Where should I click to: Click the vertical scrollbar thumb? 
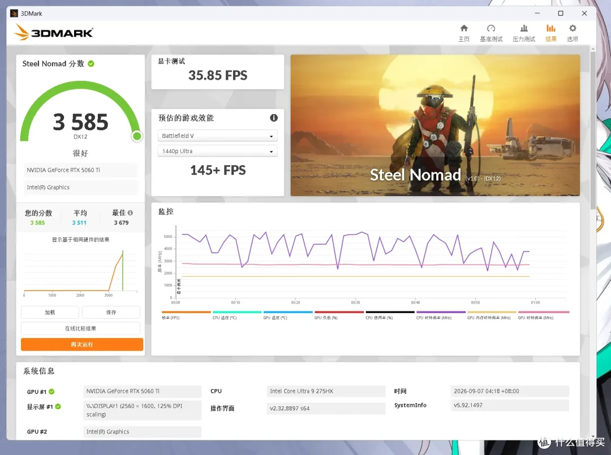593,131
